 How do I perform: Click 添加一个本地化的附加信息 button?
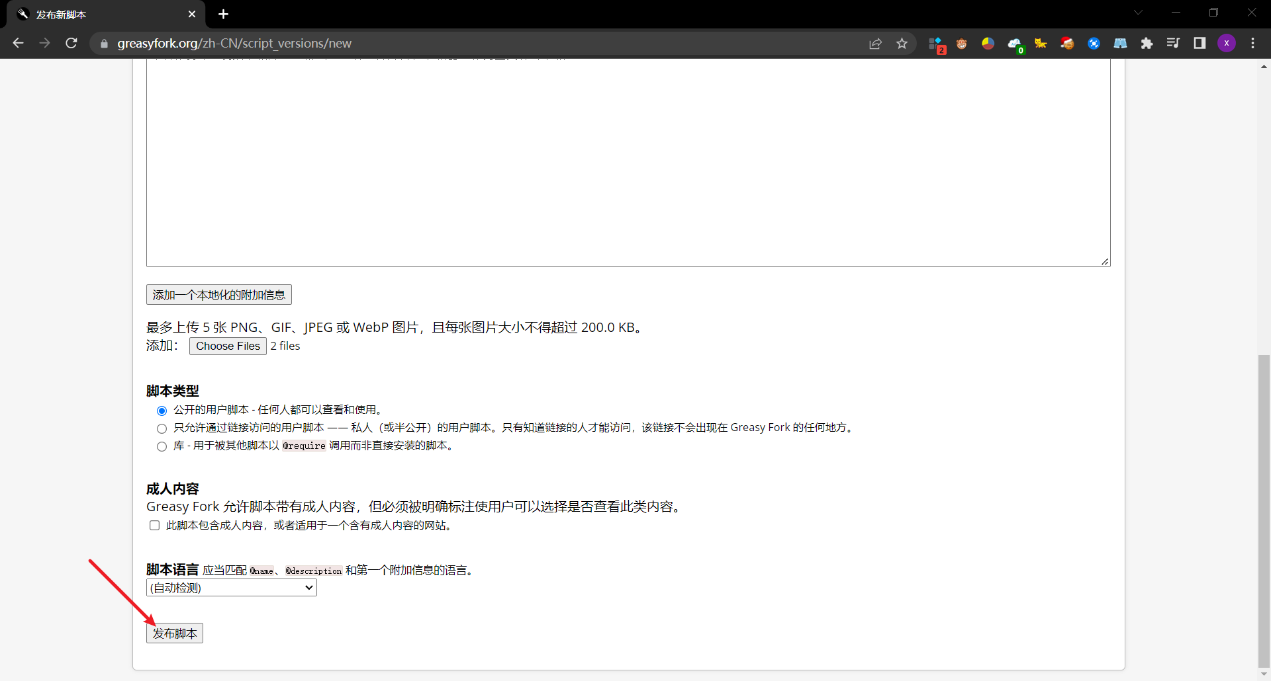(219, 295)
